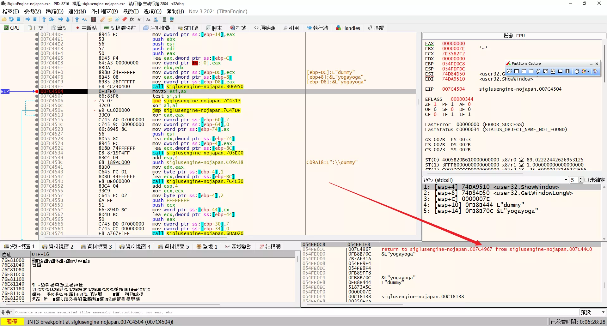Select the 資料視窗 2 dump tab
Screen dimensions: 607x326
(58, 247)
